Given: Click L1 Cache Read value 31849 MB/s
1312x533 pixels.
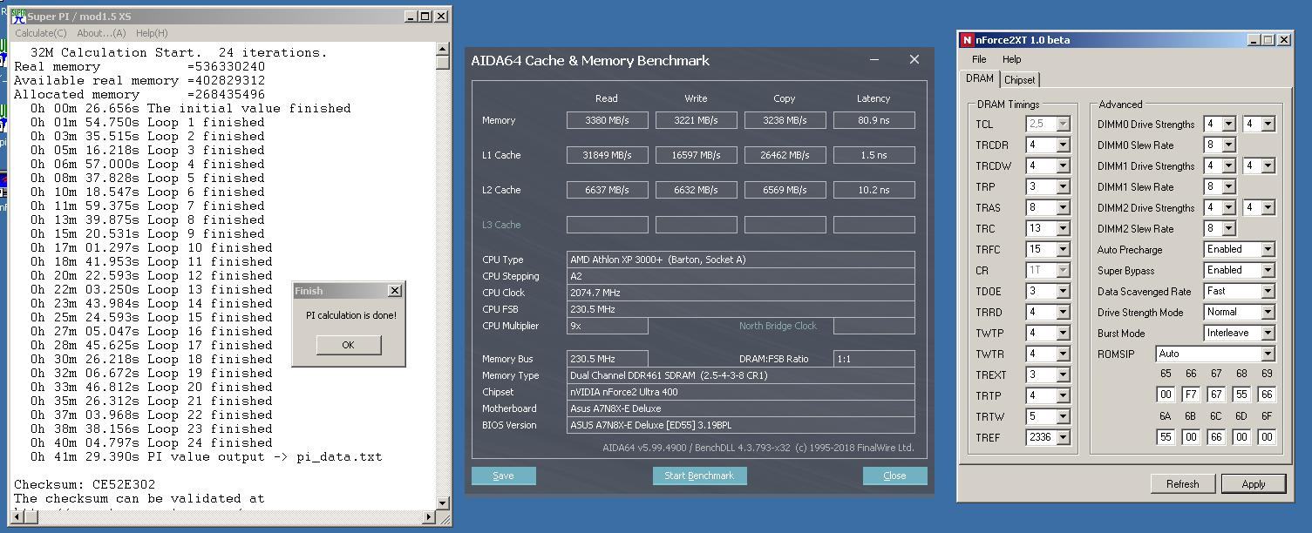Looking at the screenshot, I should click(x=607, y=155).
